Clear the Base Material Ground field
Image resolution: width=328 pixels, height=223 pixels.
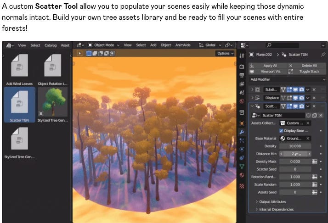[308, 139]
